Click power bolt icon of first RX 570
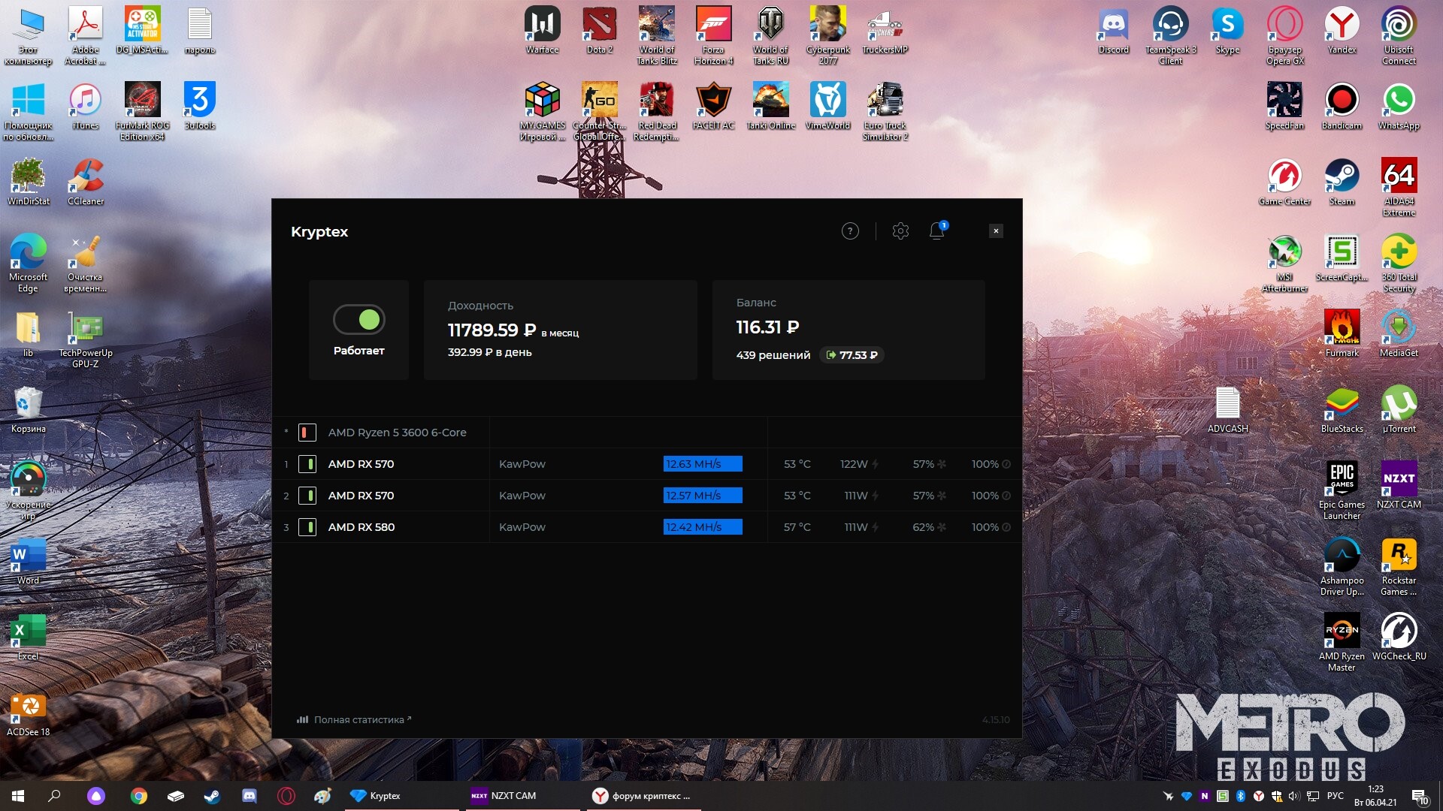 tap(875, 464)
